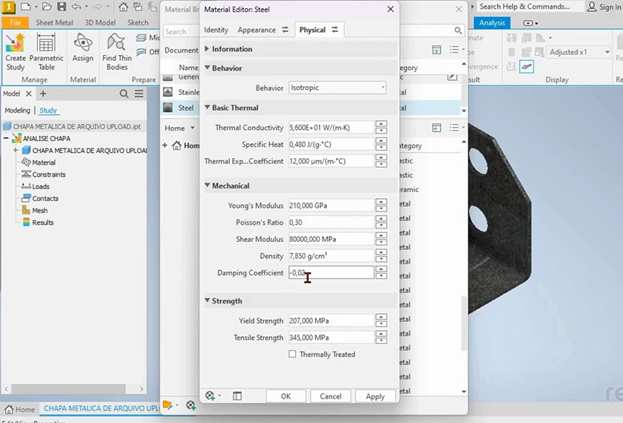Click the Young's Modulus value field
The height and width of the screenshot is (423, 623).
pos(331,206)
